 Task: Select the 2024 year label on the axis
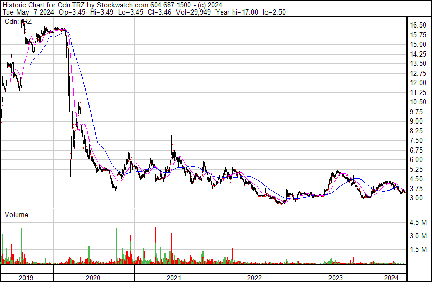point(391,278)
